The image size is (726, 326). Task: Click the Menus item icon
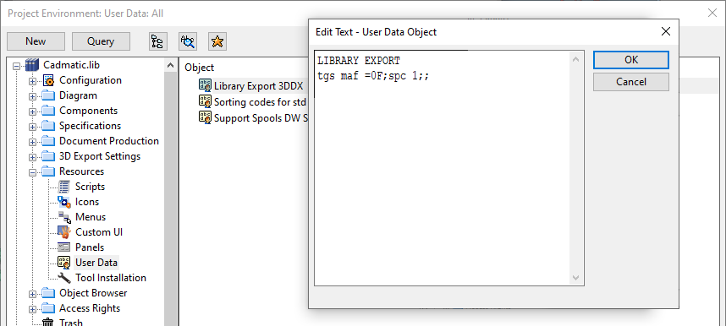(x=64, y=217)
